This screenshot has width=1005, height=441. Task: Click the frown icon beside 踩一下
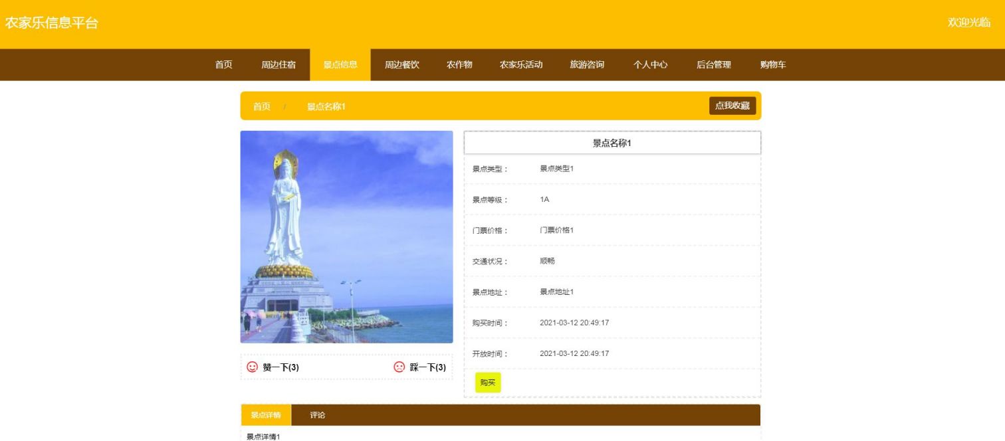399,367
